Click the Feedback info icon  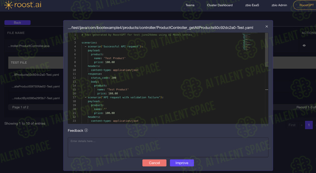point(86,130)
